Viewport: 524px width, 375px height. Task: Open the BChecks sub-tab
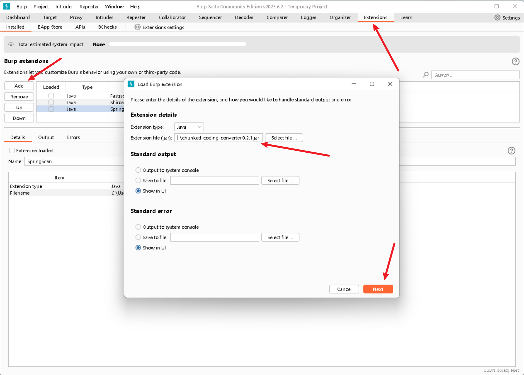coord(107,27)
